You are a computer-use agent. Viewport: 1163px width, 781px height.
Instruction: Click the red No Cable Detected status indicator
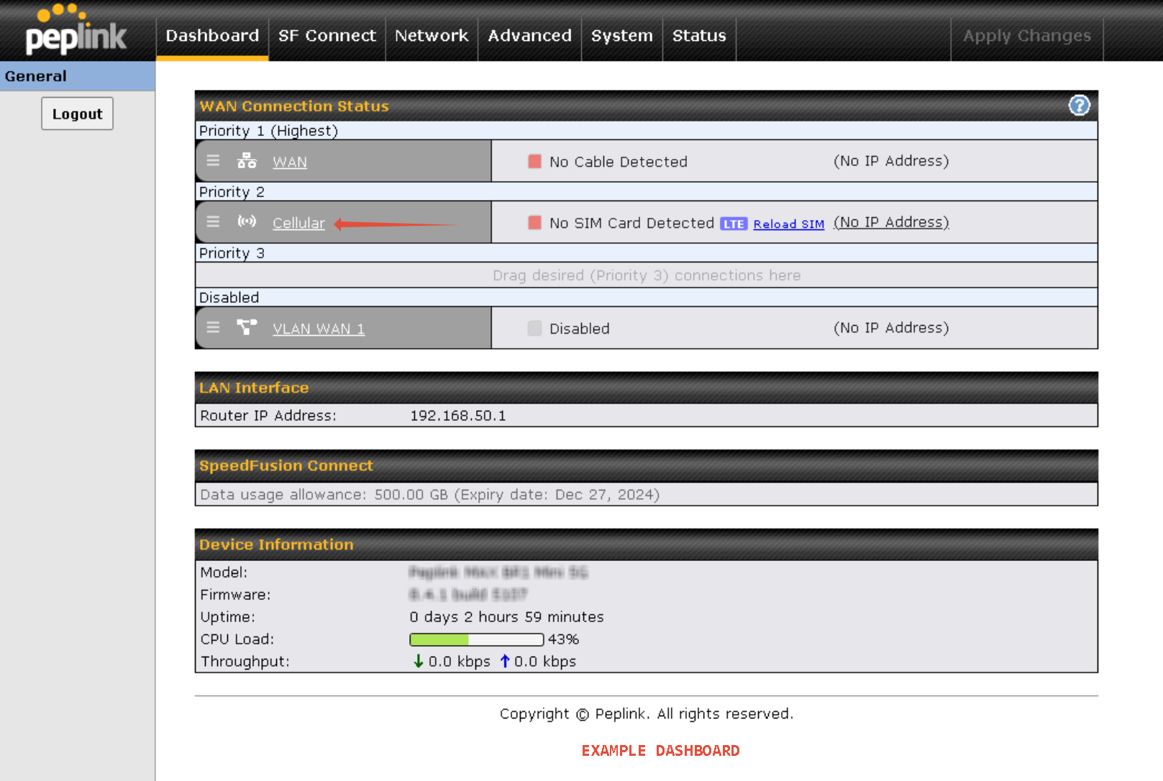point(534,161)
